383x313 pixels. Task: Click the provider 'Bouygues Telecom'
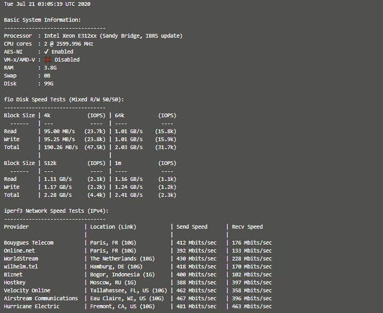[29, 242]
